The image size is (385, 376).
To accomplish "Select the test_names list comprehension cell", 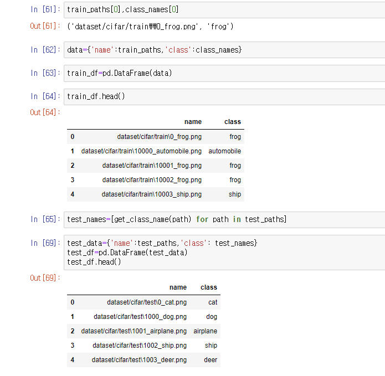I will 224,219.
